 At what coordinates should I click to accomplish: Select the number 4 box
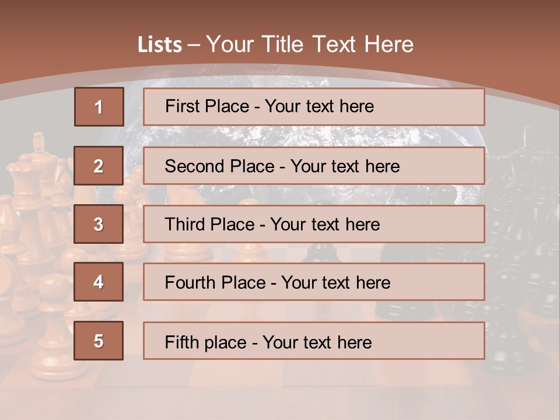tap(99, 282)
